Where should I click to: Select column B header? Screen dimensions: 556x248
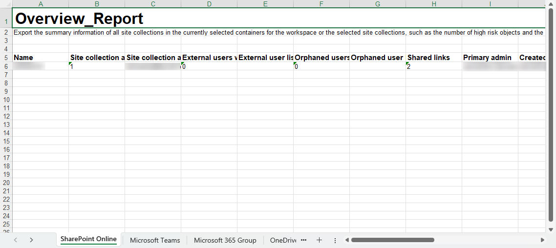(x=97, y=4)
